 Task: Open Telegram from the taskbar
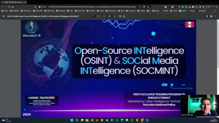[107, 120]
